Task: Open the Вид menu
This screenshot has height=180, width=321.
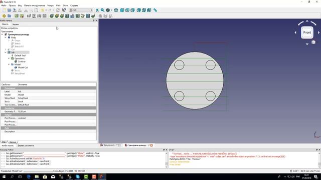Action: tap(20, 5)
